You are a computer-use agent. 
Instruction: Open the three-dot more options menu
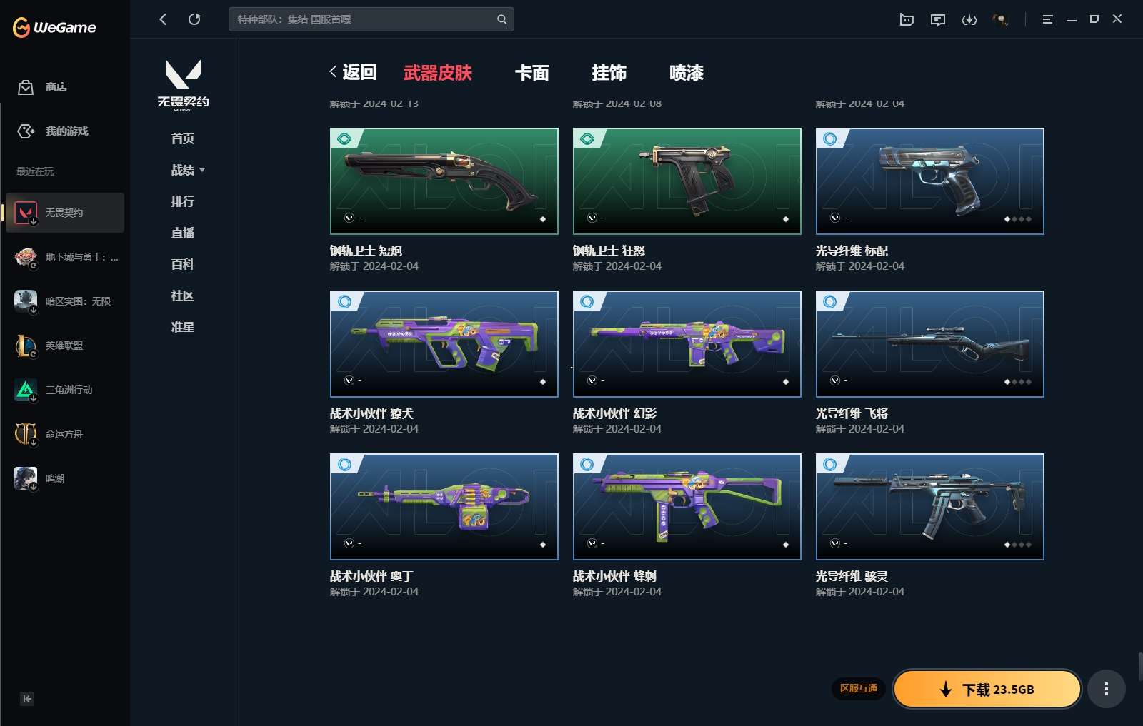[1106, 689]
